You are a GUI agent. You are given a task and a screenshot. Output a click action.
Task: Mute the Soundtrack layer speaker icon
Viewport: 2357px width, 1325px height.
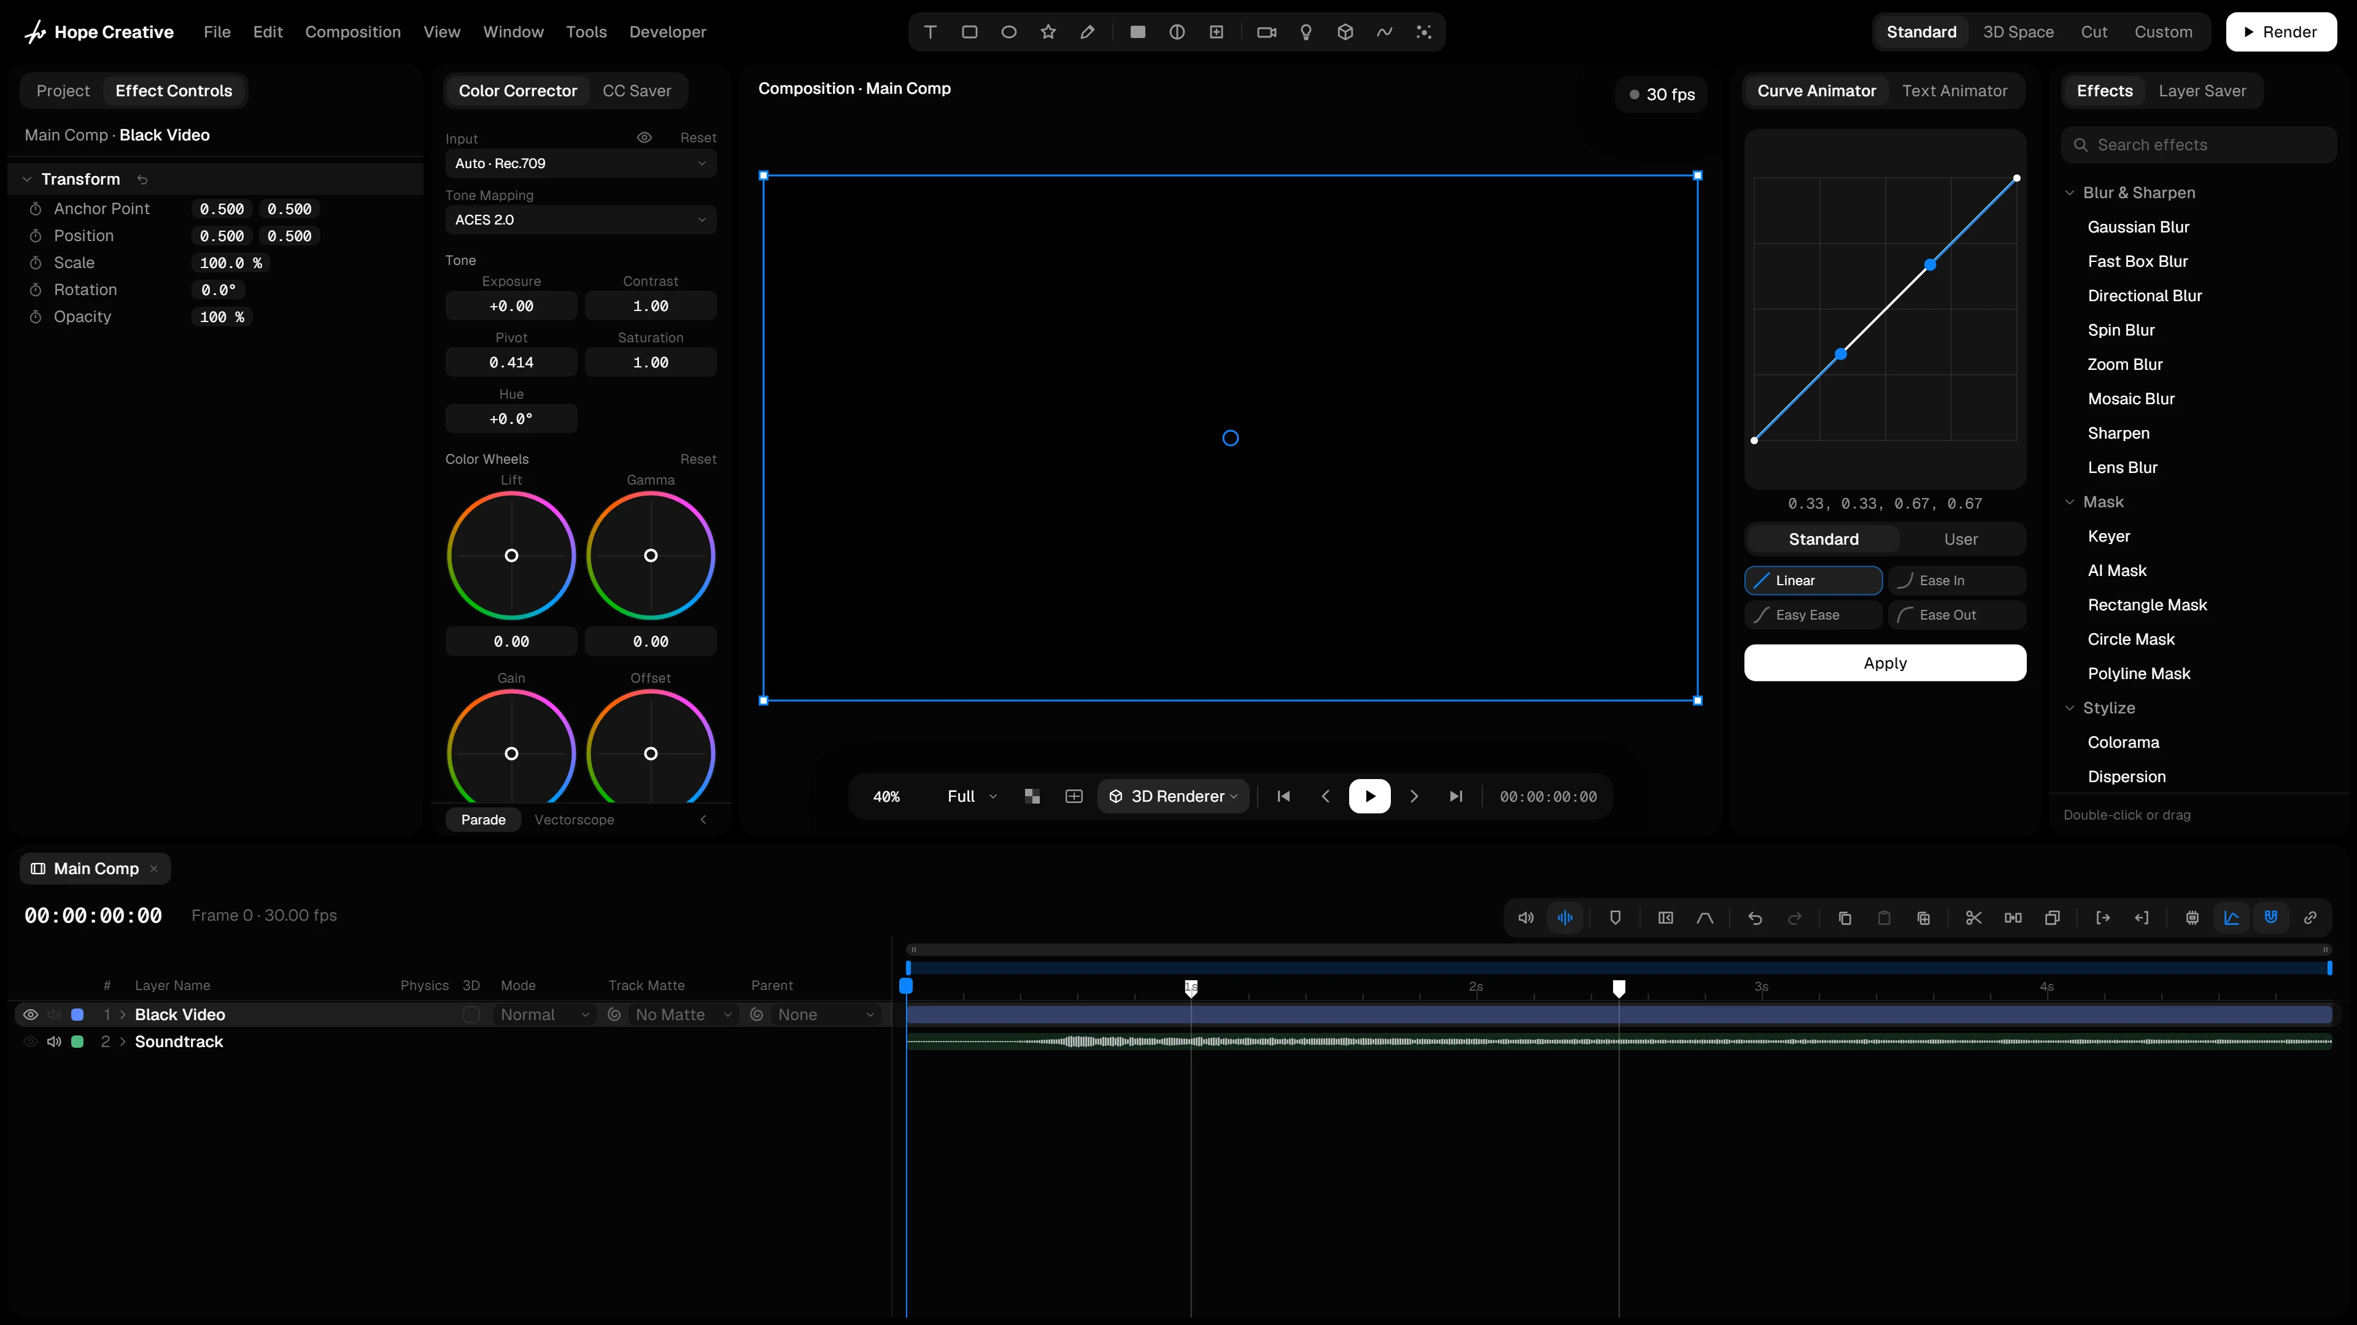(x=54, y=1042)
